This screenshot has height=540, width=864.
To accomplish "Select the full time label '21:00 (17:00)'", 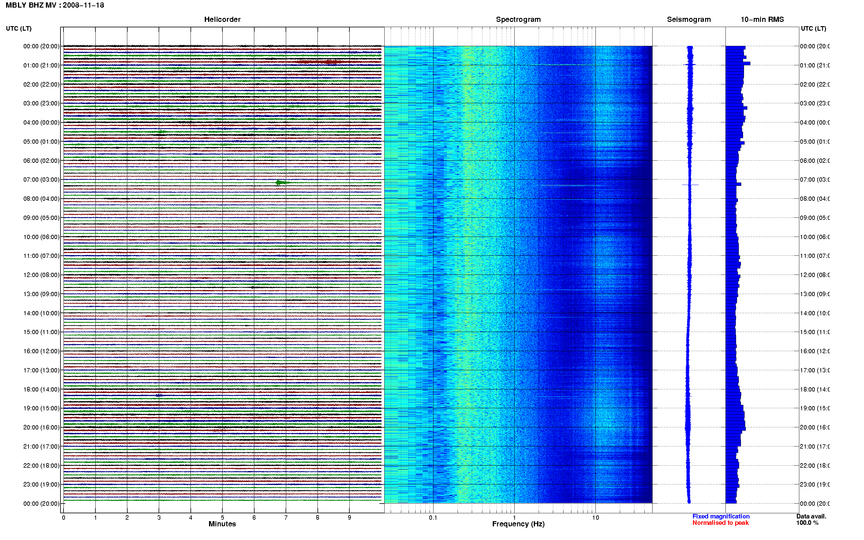I will [41, 447].
